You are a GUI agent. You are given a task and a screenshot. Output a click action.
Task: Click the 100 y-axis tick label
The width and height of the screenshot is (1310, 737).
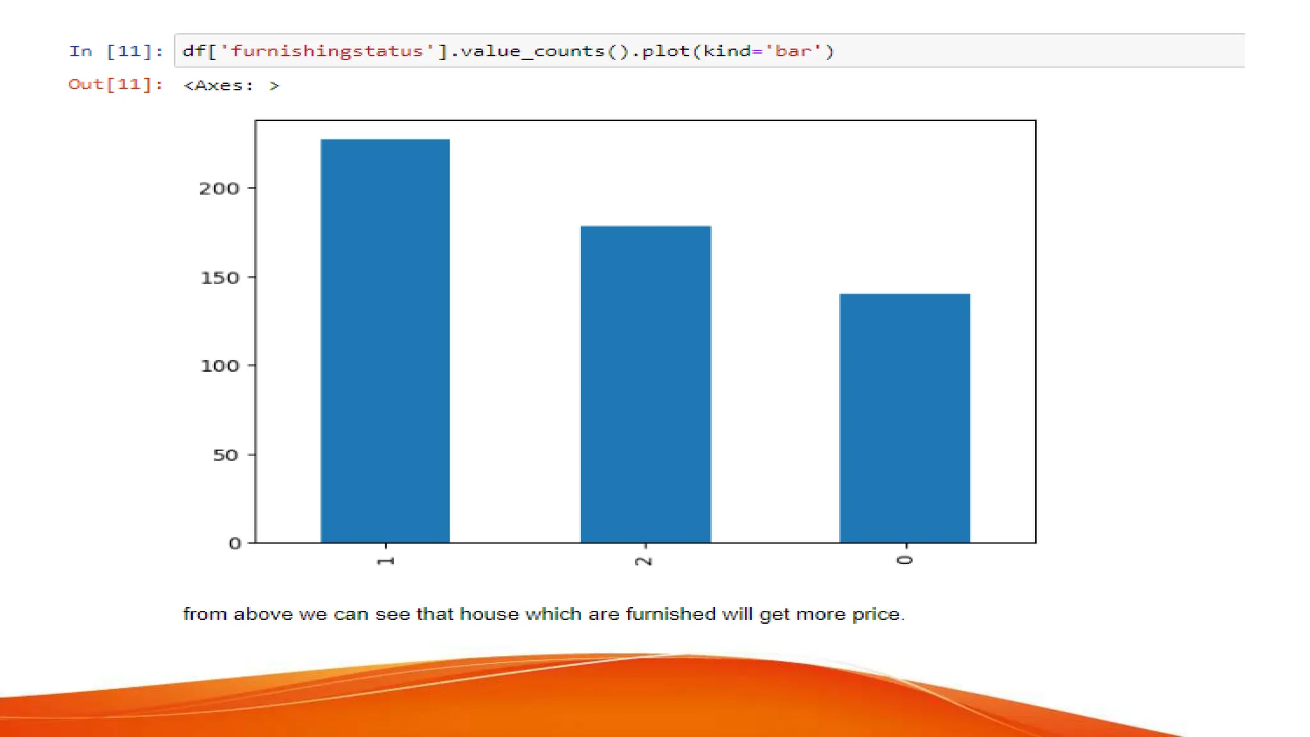tap(219, 366)
